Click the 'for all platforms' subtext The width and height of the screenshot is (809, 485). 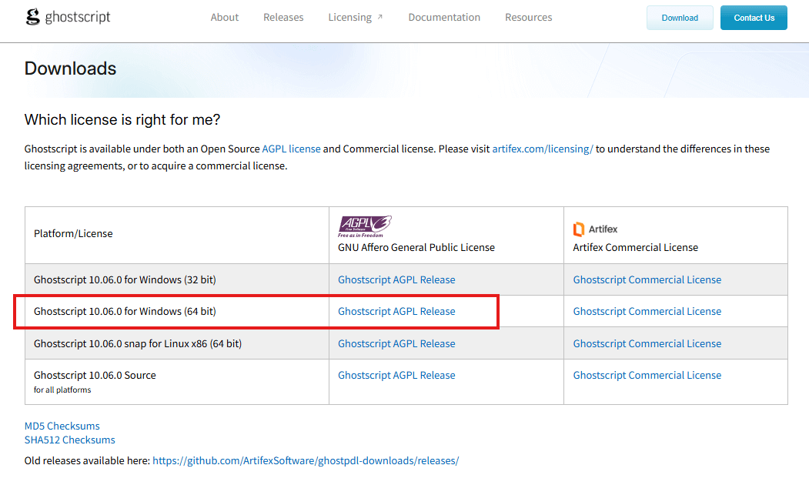[62, 390]
